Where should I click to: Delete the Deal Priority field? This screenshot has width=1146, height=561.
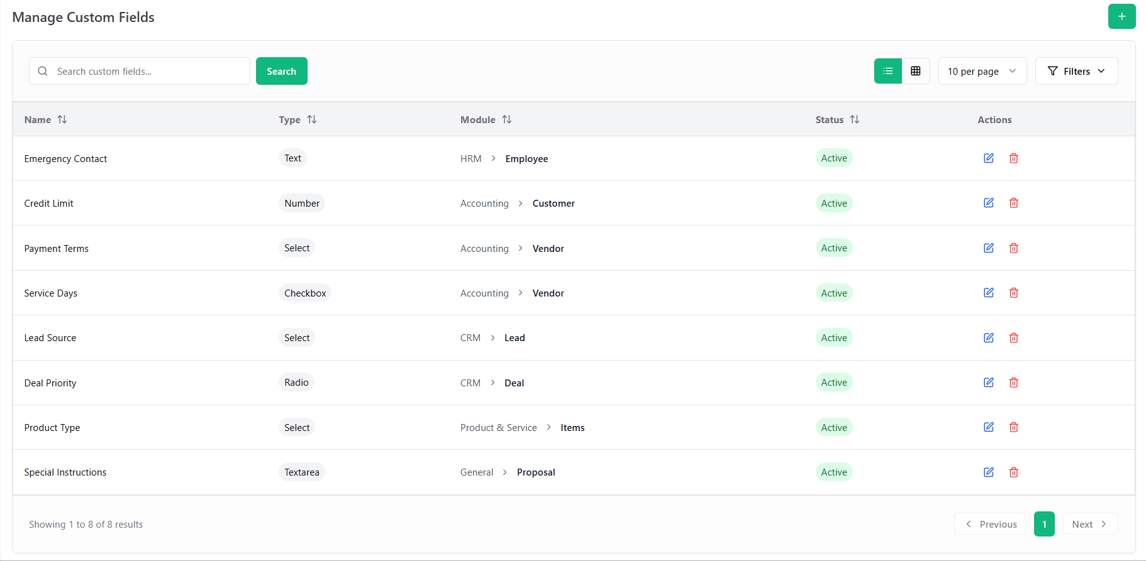point(1014,383)
